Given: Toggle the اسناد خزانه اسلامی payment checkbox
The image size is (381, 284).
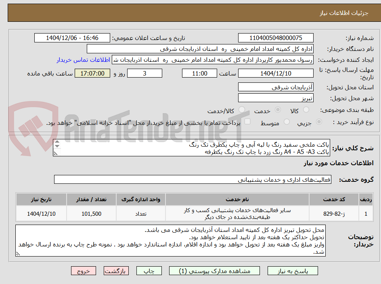Looking at the screenshot, I should pos(247,121).
